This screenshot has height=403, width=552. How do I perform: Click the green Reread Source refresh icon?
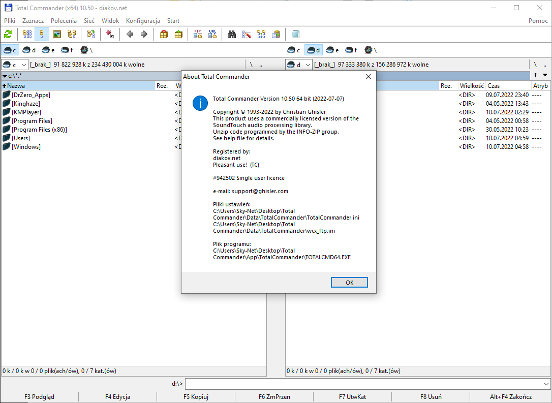pos(8,34)
